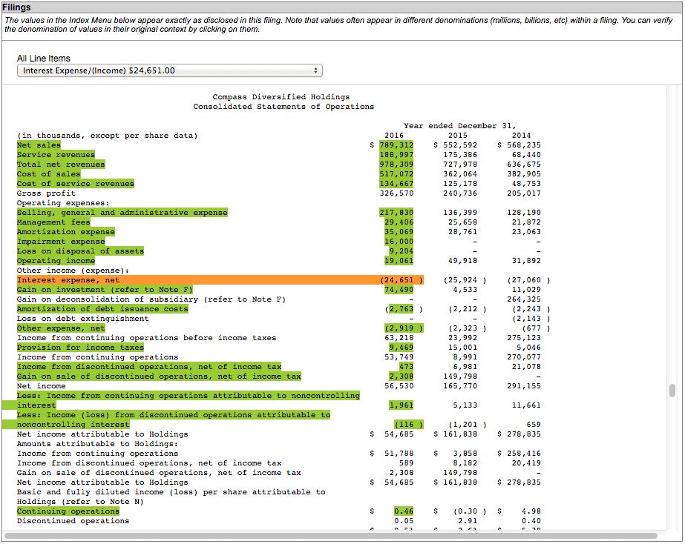Select "(in thousands, except per share data)" text
Image resolution: width=685 pixels, height=544 pixels.
[x=108, y=135]
